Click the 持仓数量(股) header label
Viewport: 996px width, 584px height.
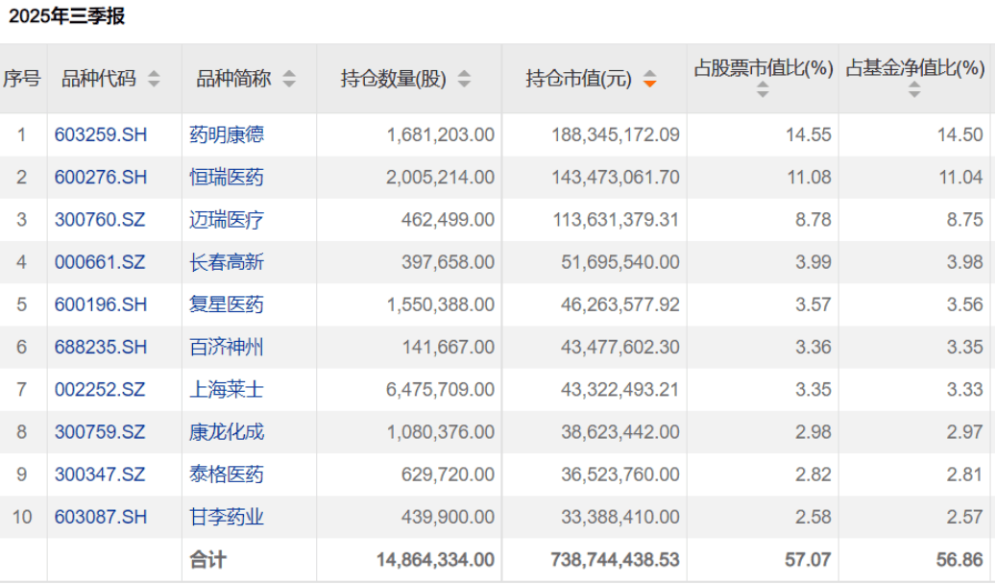393,79
